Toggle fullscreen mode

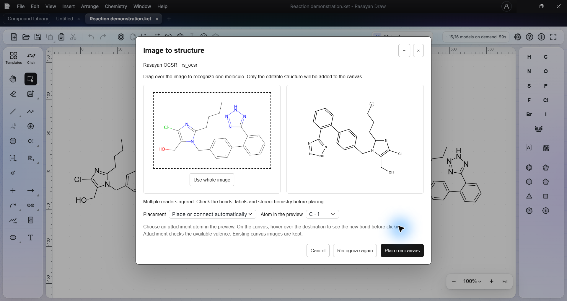coord(553,37)
